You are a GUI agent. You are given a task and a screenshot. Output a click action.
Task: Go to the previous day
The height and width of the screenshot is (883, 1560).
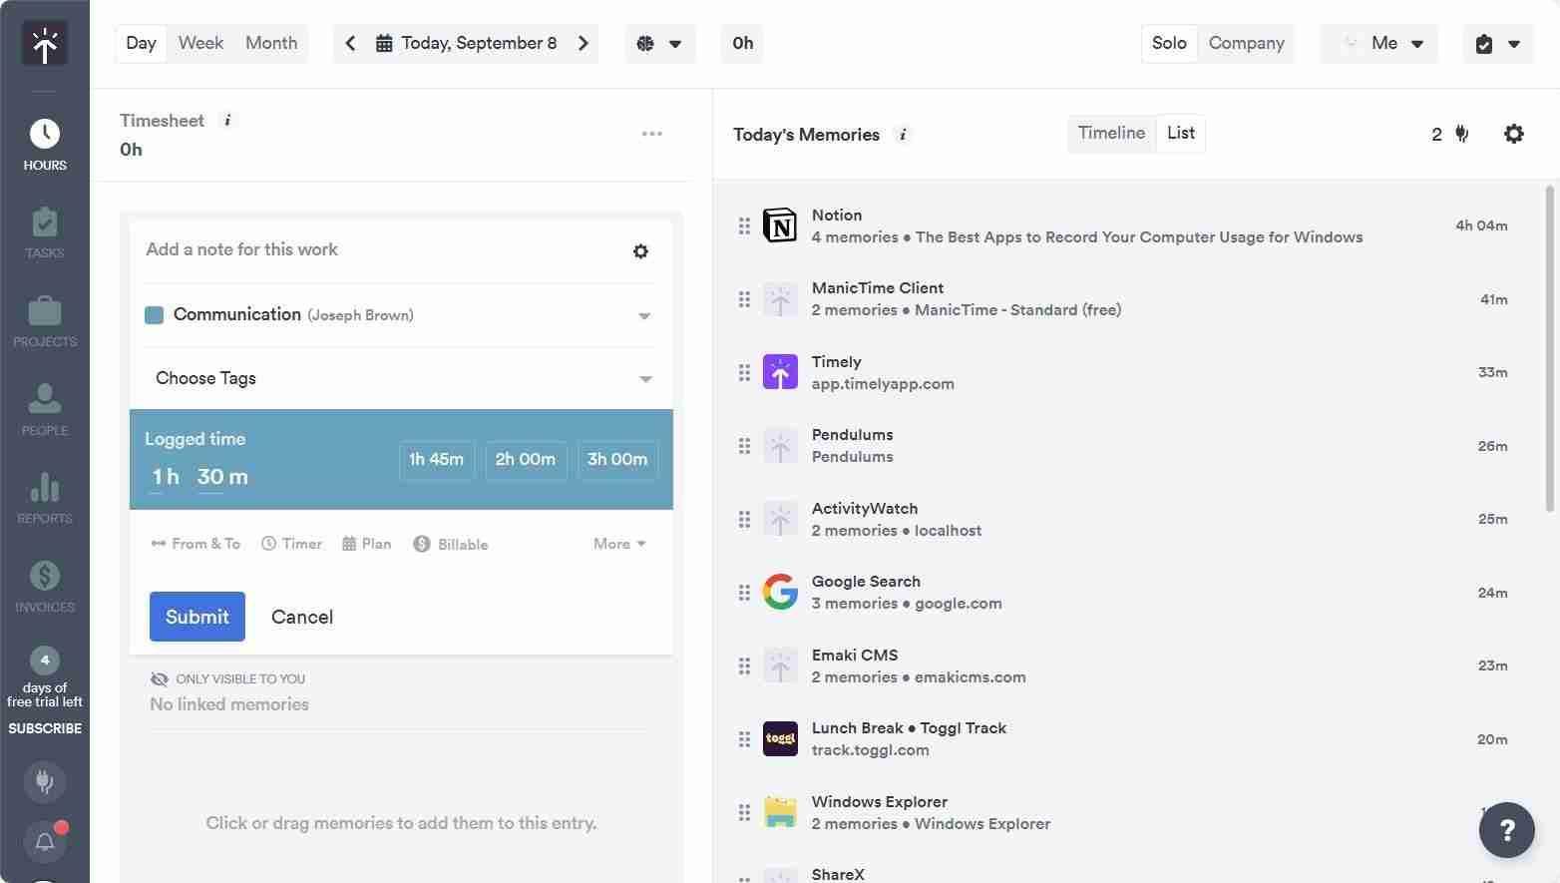click(350, 43)
